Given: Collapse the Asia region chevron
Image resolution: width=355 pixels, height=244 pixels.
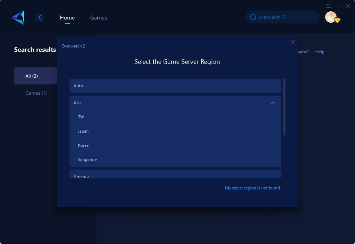Looking at the screenshot, I should click(x=273, y=103).
